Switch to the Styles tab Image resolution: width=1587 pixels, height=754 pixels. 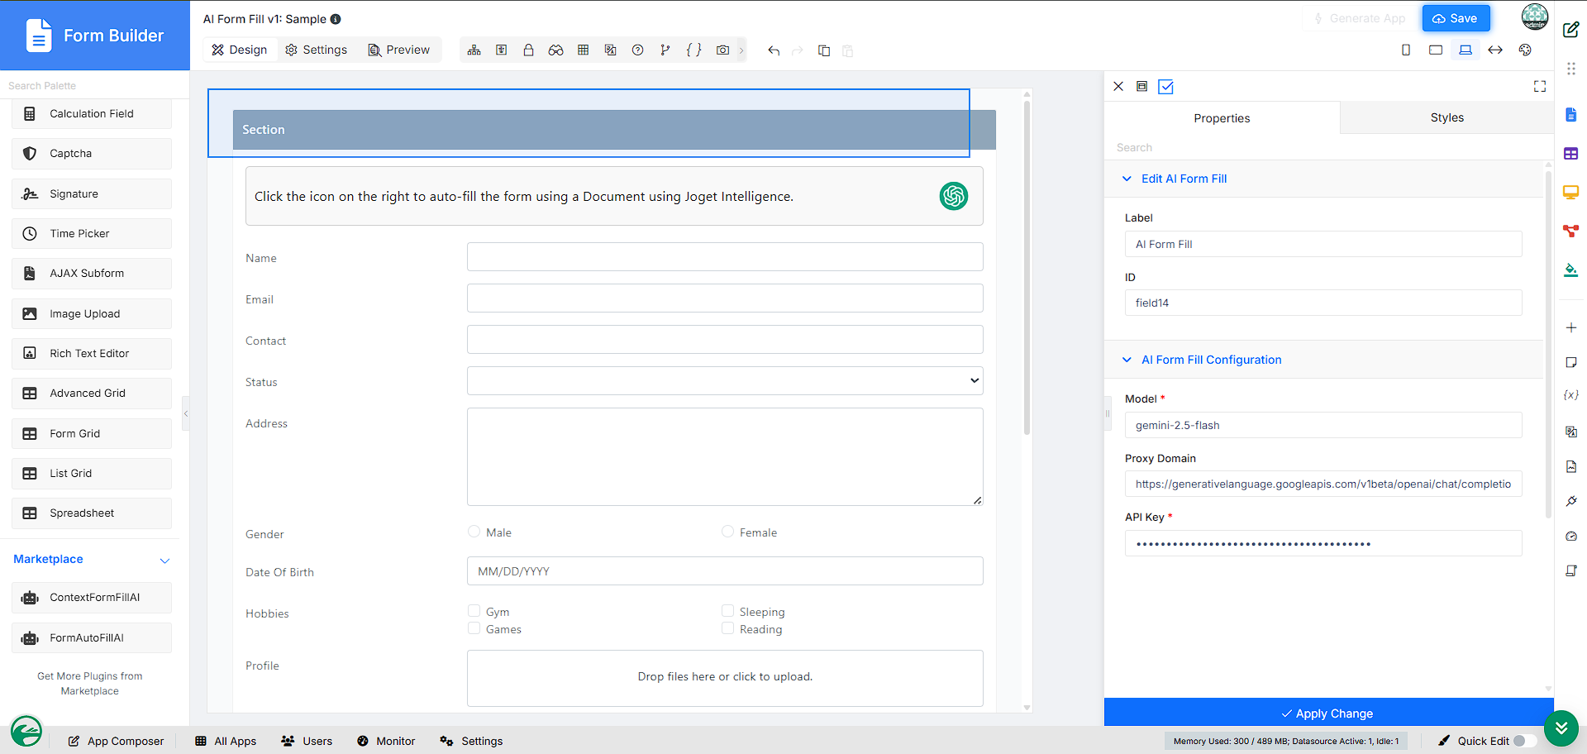(x=1446, y=117)
